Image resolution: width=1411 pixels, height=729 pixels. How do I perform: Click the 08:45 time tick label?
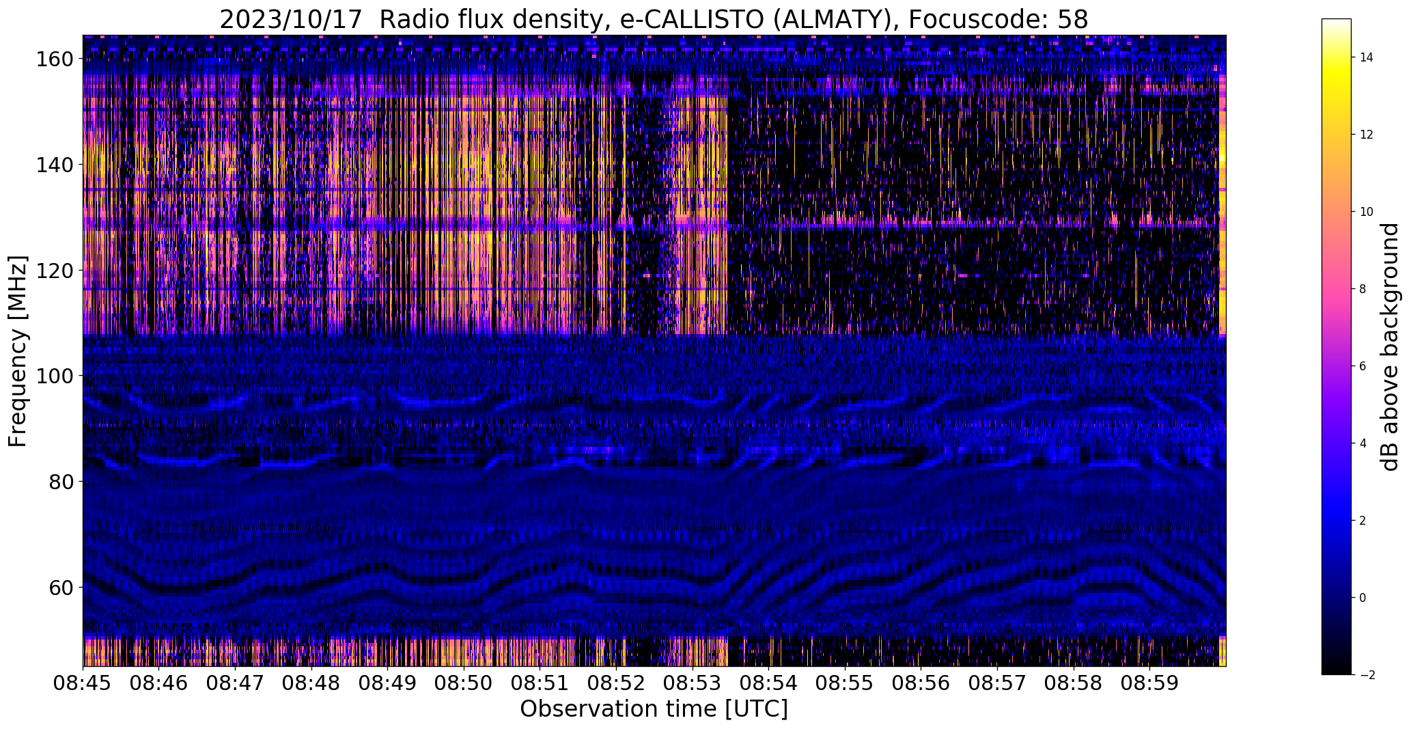pos(83,683)
